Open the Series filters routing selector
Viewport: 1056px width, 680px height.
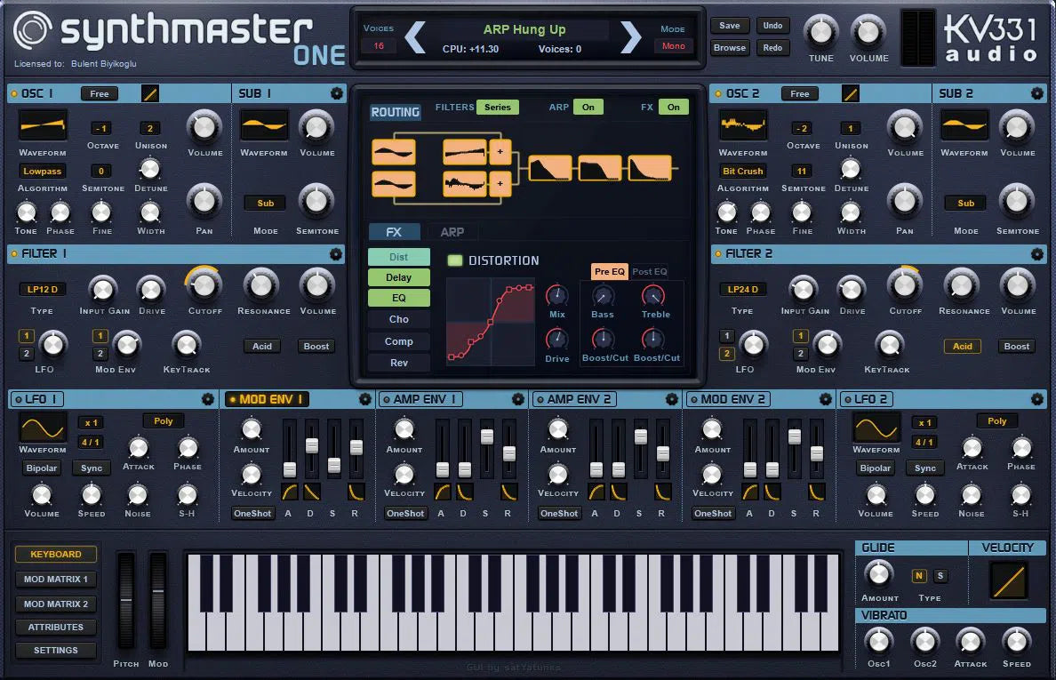(498, 106)
